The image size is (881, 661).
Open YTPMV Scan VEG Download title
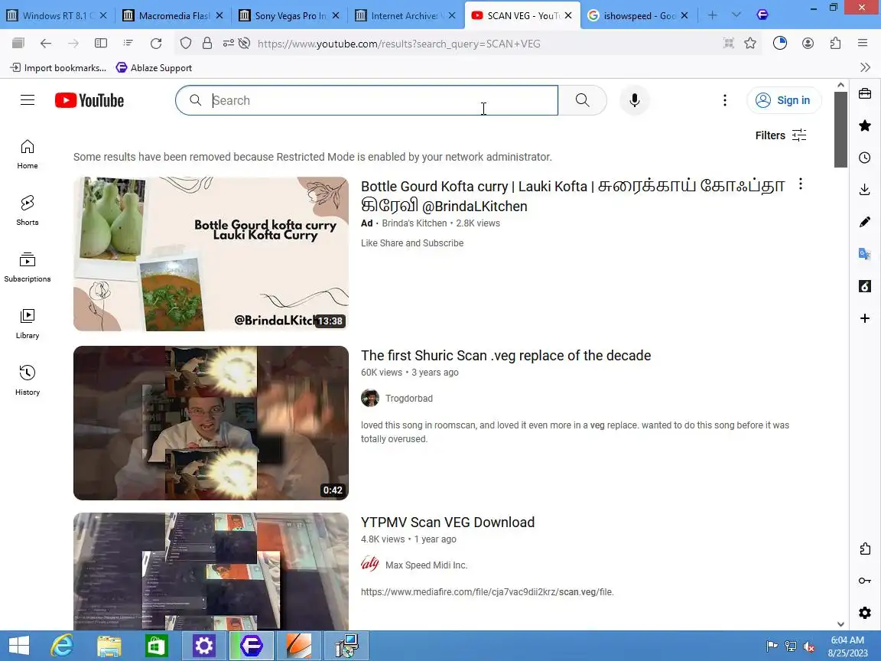[447, 523]
